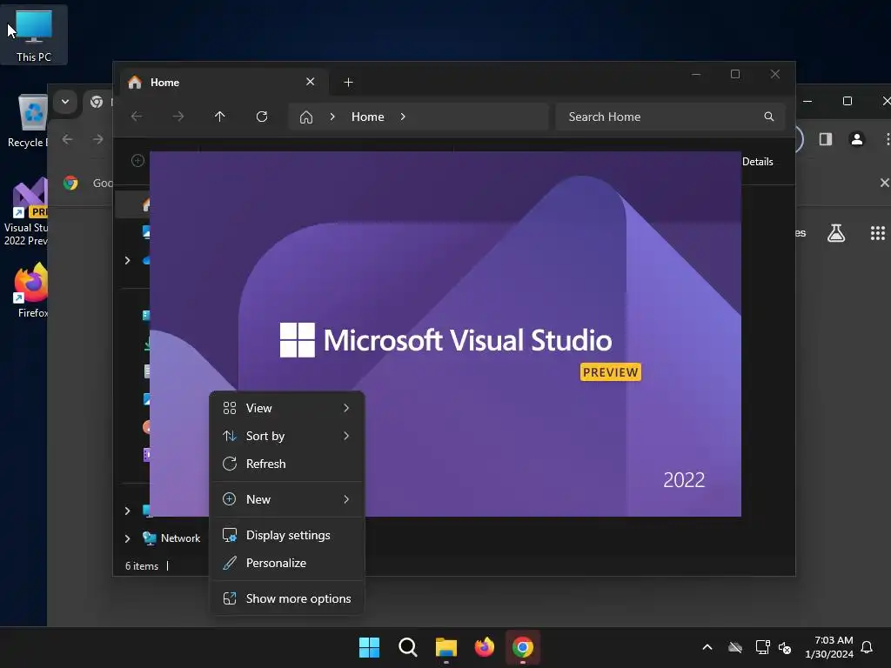
Task: Click the Visual Studio splash screen image
Action: [445, 333]
